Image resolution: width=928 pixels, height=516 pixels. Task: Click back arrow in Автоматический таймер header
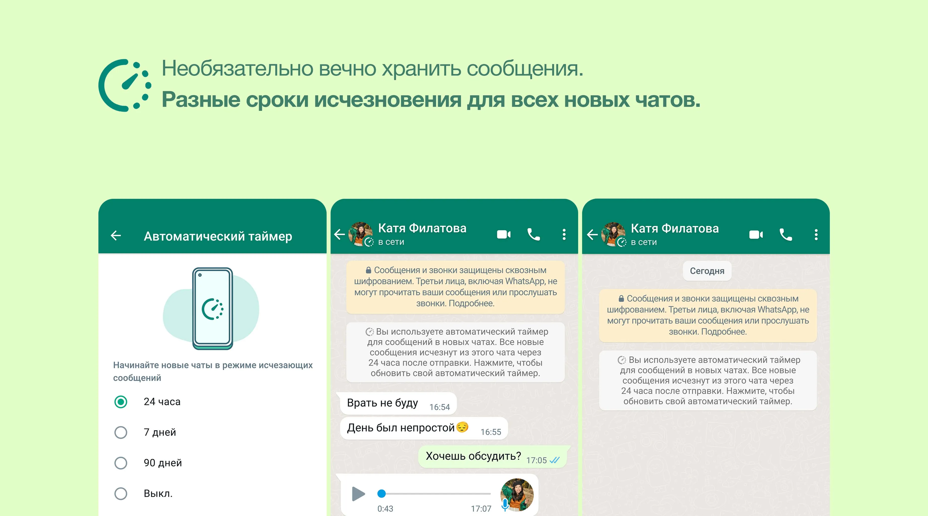[x=116, y=236]
